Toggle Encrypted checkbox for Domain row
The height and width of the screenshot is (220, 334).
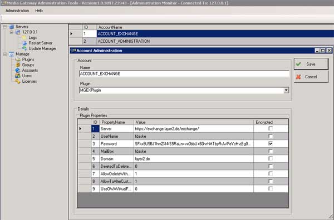[271, 158]
